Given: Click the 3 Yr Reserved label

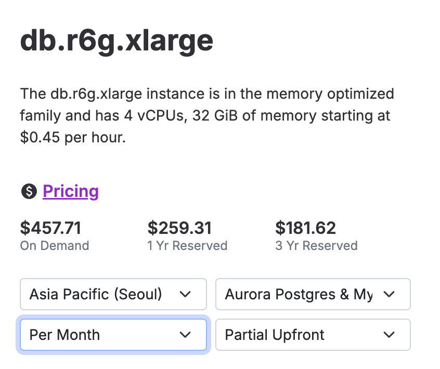Looking at the screenshot, I should tap(316, 246).
